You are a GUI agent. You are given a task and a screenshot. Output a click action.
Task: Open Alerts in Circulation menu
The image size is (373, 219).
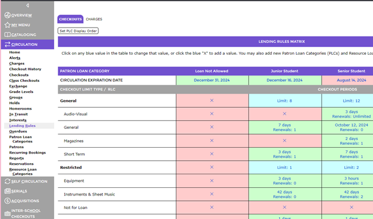pyautogui.click(x=15, y=58)
